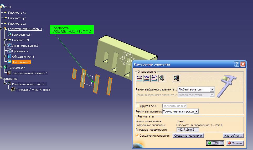Open help via the question mark button
Image resolution: width=253 pixels, height=150 pixels.
[236, 64]
